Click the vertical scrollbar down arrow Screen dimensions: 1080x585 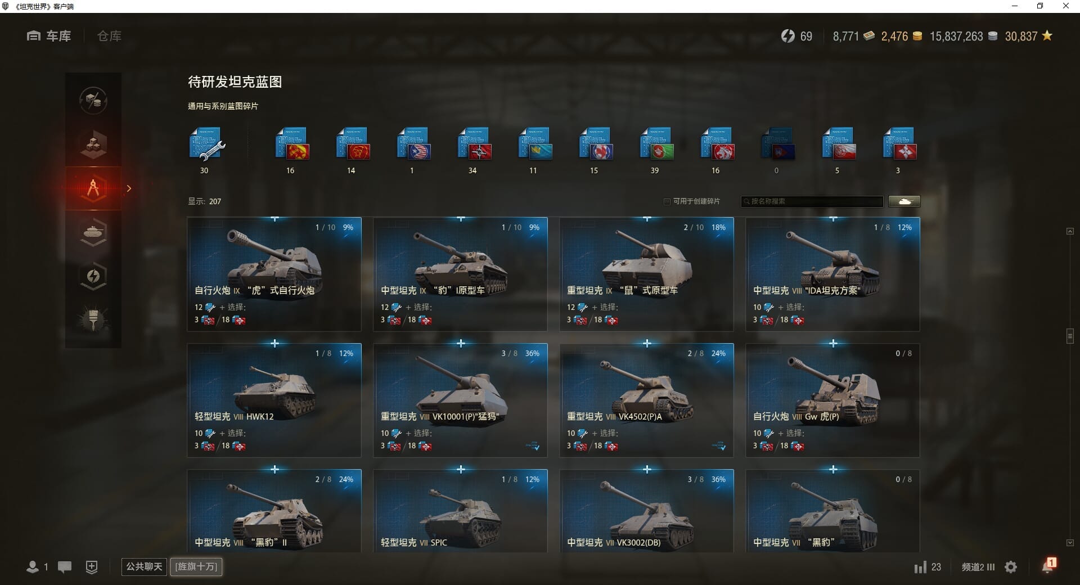(1070, 543)
